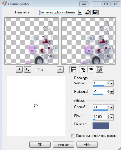
Task: Zoom in the preview with magnifier plus
Action: [x=28, y=69]
